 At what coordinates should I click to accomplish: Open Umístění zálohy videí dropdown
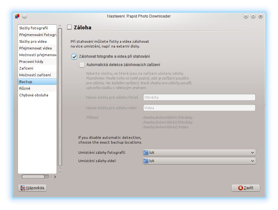(199, 161)
